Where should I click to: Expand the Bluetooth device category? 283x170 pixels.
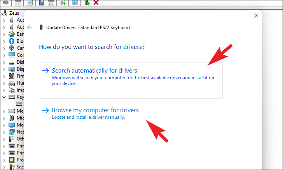click(x=4, y=41)
